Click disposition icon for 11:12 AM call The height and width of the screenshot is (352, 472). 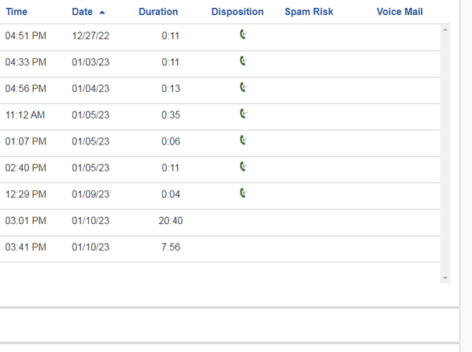pos(244,114)
